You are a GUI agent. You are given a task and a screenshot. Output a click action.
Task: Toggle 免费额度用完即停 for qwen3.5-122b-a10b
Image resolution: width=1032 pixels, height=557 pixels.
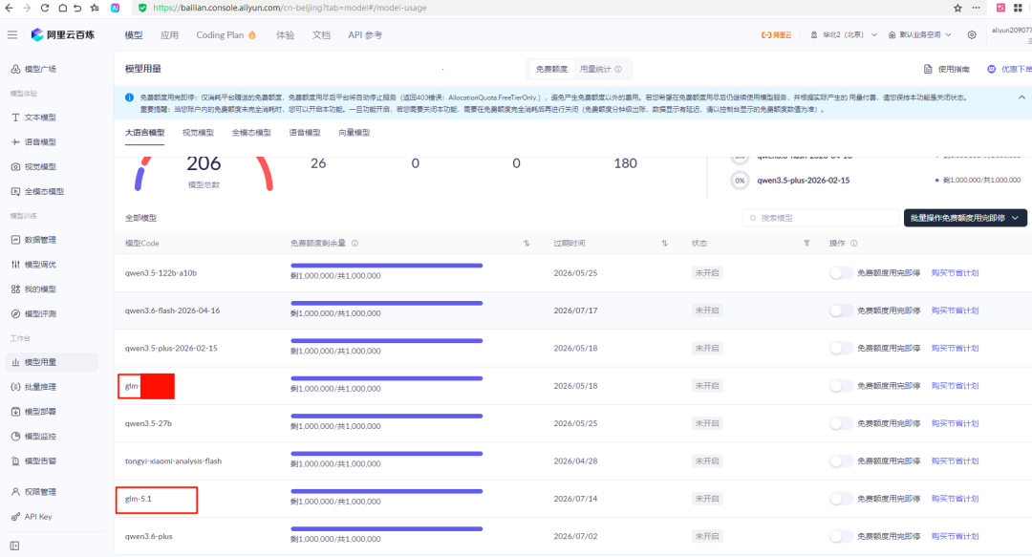pos(841,272)
